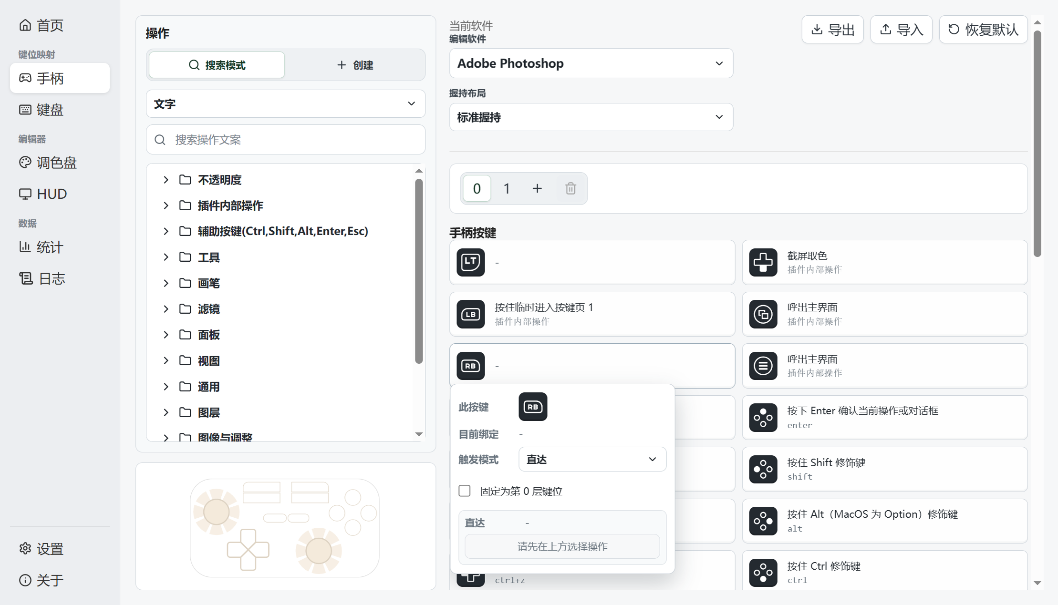Switch to the 创建 tab
Image resolution: width=1058 pixels, height=605 pixels.
pyautogui.click(x=354, y=65)
